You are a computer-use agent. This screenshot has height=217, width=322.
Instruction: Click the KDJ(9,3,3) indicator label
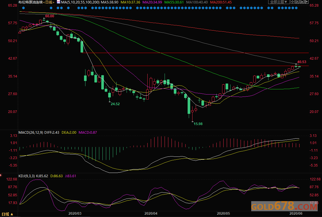(27, 176)
